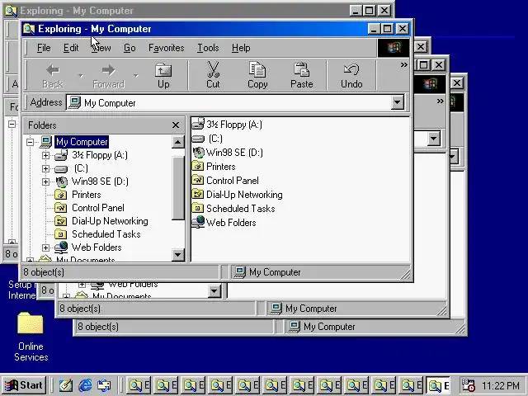
Task: Open the Address bar dropdown in front window
Action: [398, 102]
